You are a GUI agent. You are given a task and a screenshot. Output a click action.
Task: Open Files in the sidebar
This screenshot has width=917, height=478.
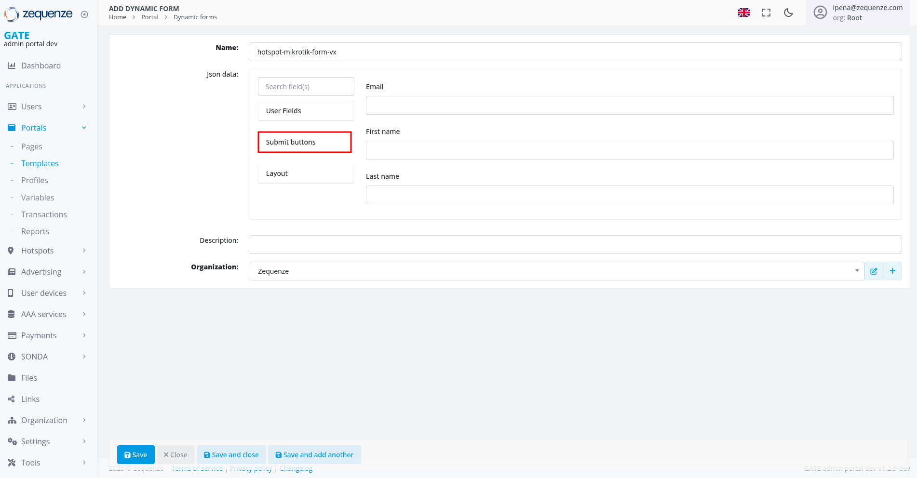[29, 378]
